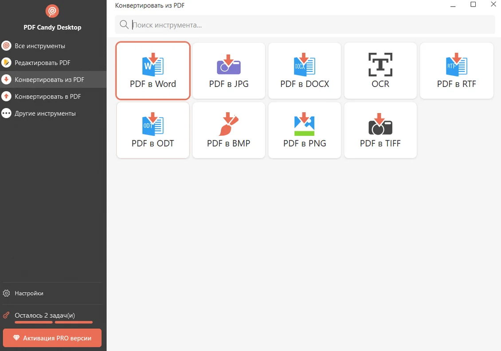Launch the OCR text recognition tool

pyautogui.click(x=380, y=71)
